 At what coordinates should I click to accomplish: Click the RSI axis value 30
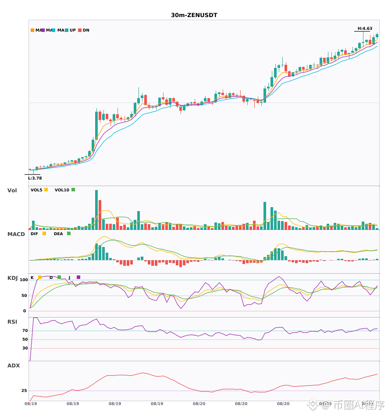click(25, 348)
